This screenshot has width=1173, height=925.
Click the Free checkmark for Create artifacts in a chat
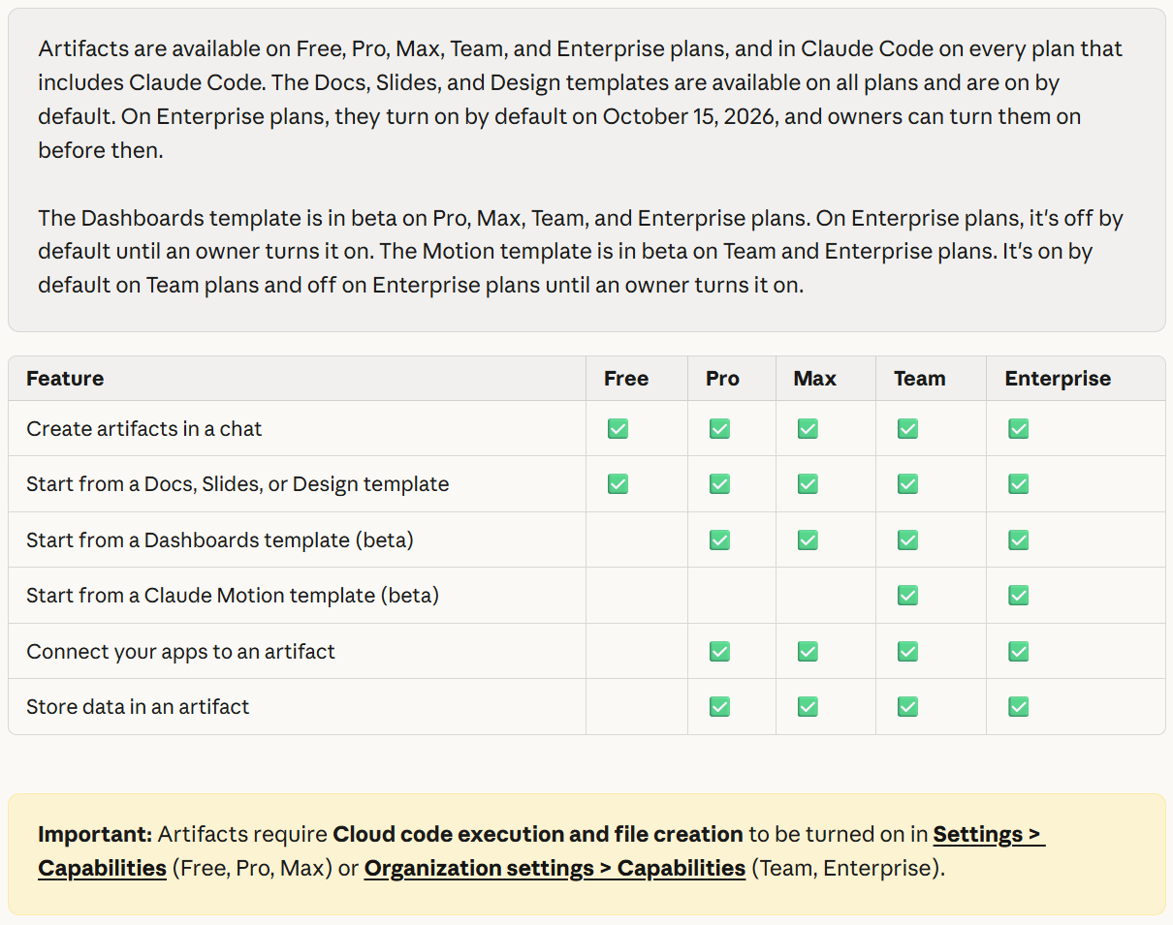(618, 428)
